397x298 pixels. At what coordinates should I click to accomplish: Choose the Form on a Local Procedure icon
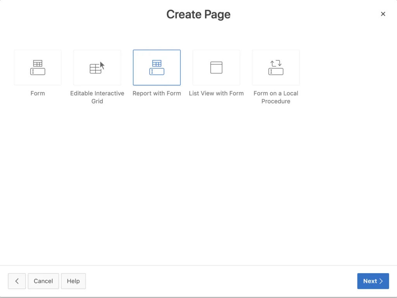click(276, 68)
